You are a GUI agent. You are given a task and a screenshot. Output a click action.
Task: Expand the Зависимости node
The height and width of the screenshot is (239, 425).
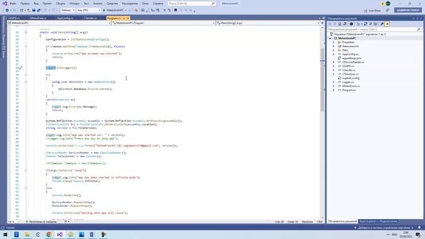click(x=333, y=46)
